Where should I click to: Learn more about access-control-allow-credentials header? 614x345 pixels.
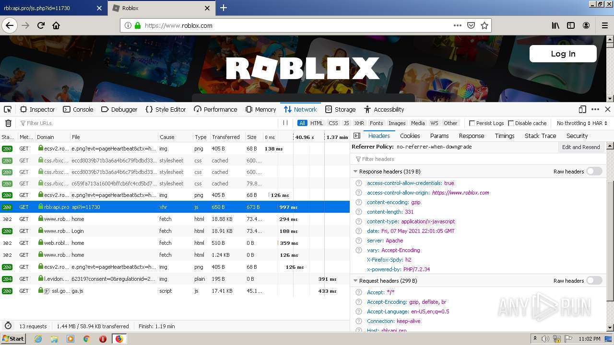tap(358, 183)
